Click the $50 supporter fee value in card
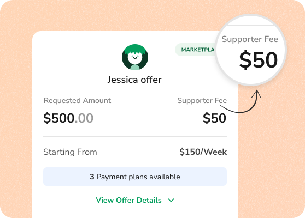The width and height of the screenshot is (305, 218). pyautogui.click(x=215, y=118)
